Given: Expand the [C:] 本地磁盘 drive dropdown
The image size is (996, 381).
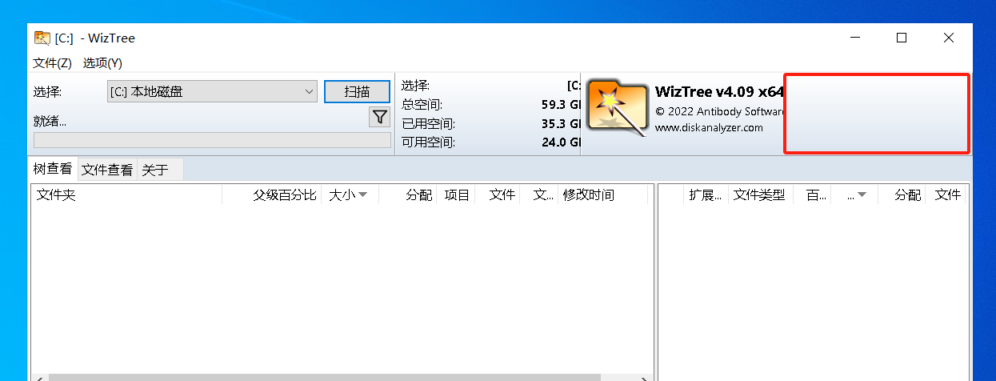Looking at the screenshot, I should [212, 91].
